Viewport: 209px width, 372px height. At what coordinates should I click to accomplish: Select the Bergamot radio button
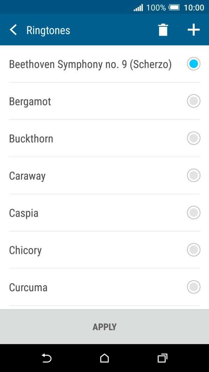pos(194,101)
